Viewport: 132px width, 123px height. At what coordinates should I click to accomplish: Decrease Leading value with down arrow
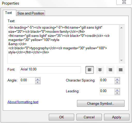tap(117, 93)
